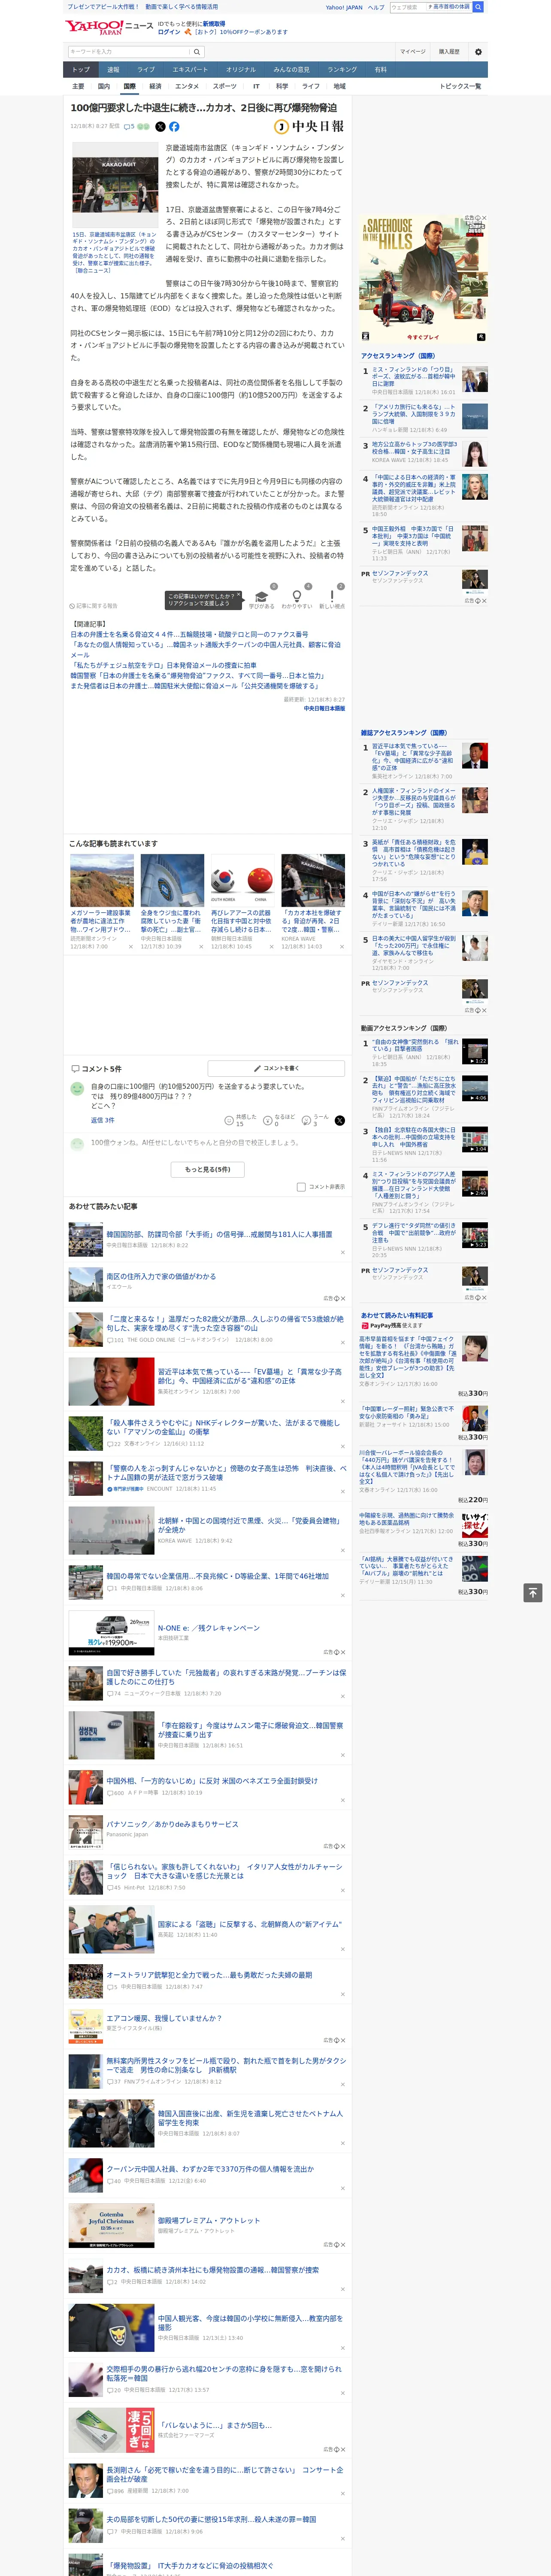Open the メガソーラー建設事業 recommended thumbnail
551x2576 pixels.
coord(102,880)
